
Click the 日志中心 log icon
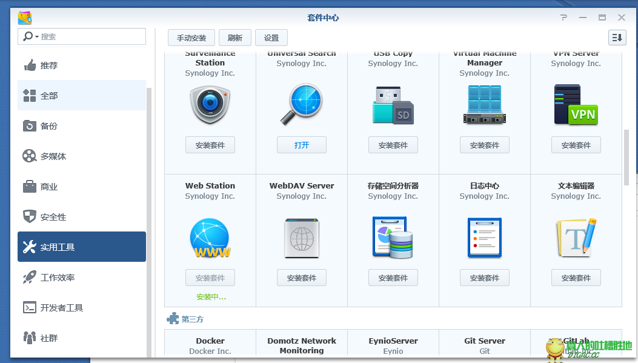485,238
